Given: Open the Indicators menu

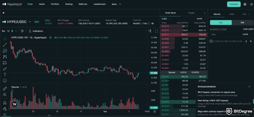Looking at the screenshot, I should (36, 31).
